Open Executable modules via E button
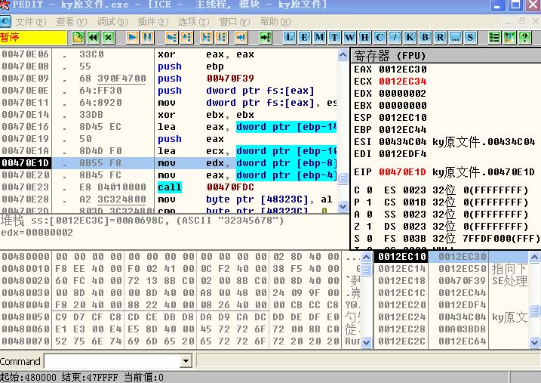Viewport: 541px width, 383px height. (304, 37)
